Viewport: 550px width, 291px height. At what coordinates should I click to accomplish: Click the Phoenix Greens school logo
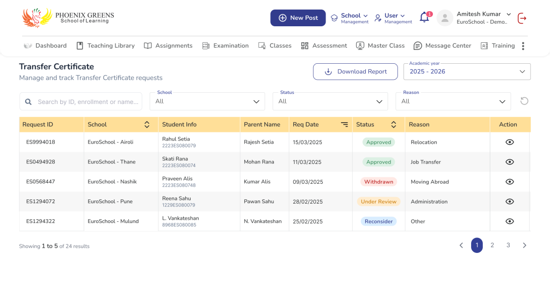(x=68, y=17)
